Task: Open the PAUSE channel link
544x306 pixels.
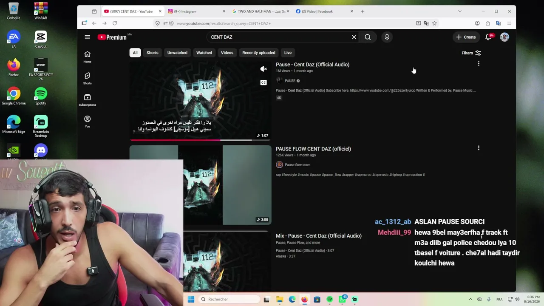Action: 290,81
